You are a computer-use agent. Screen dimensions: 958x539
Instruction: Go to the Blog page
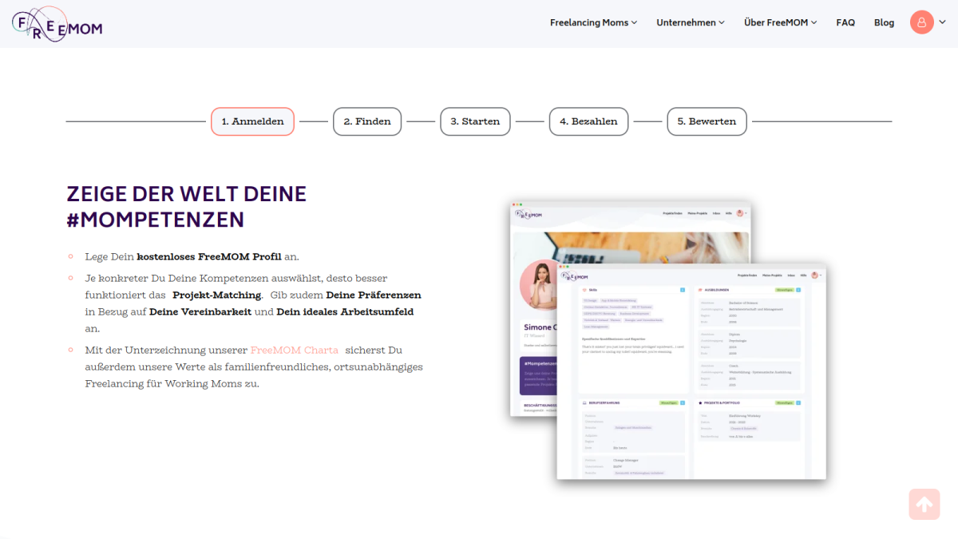(x=884, y=22)
